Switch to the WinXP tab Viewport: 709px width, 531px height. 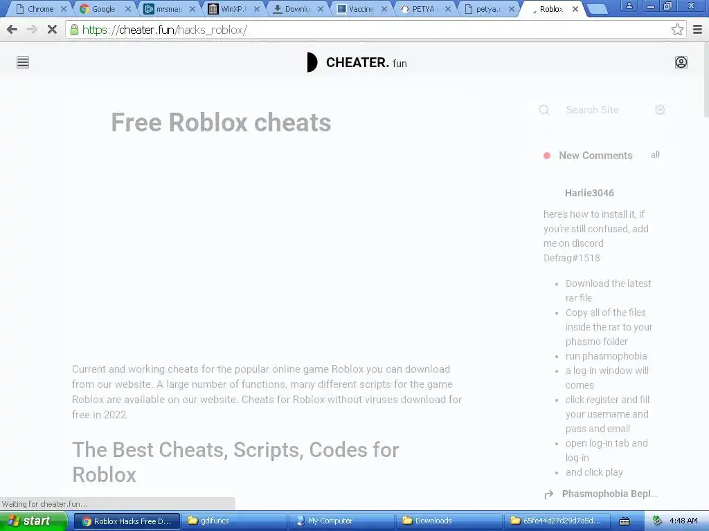232,9
